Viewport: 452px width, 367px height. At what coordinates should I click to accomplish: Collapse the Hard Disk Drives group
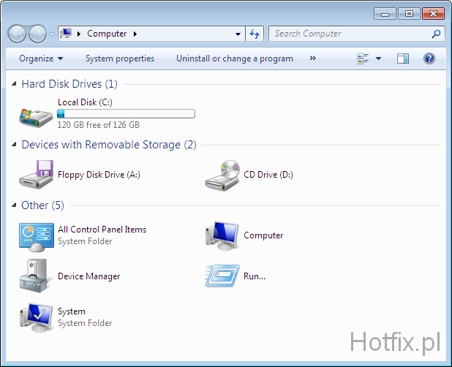pyautogui.click(x=15, y=84)
